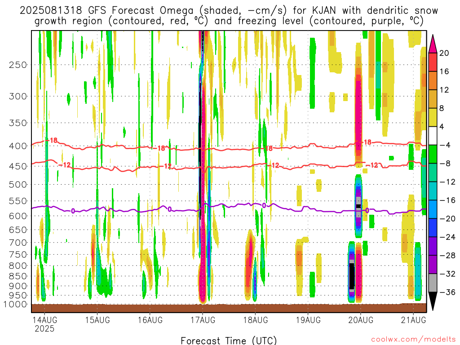Click the 14AUG date label
Image resolution: width=460 pixels, height=345 pixels.
(x=44, y=320)
